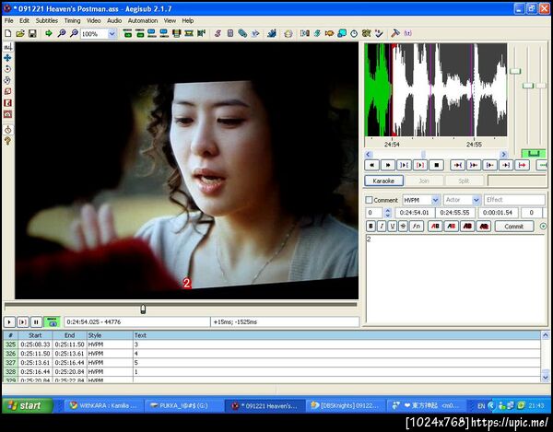Select the time radio button beside Commit
553x432 pixels.
tap(543, 227)
